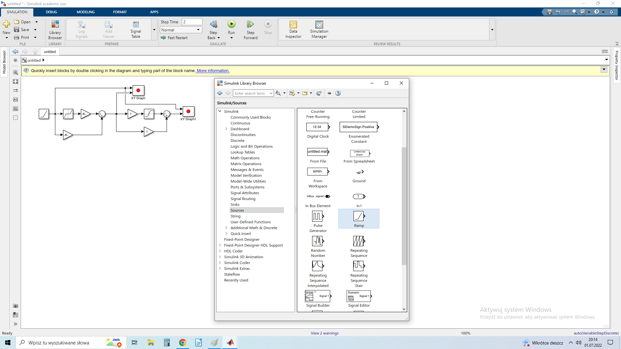Screen dimensions: 621x349
Task: Refresh the Library Browser tree
Action: click(x=319, y=93)
